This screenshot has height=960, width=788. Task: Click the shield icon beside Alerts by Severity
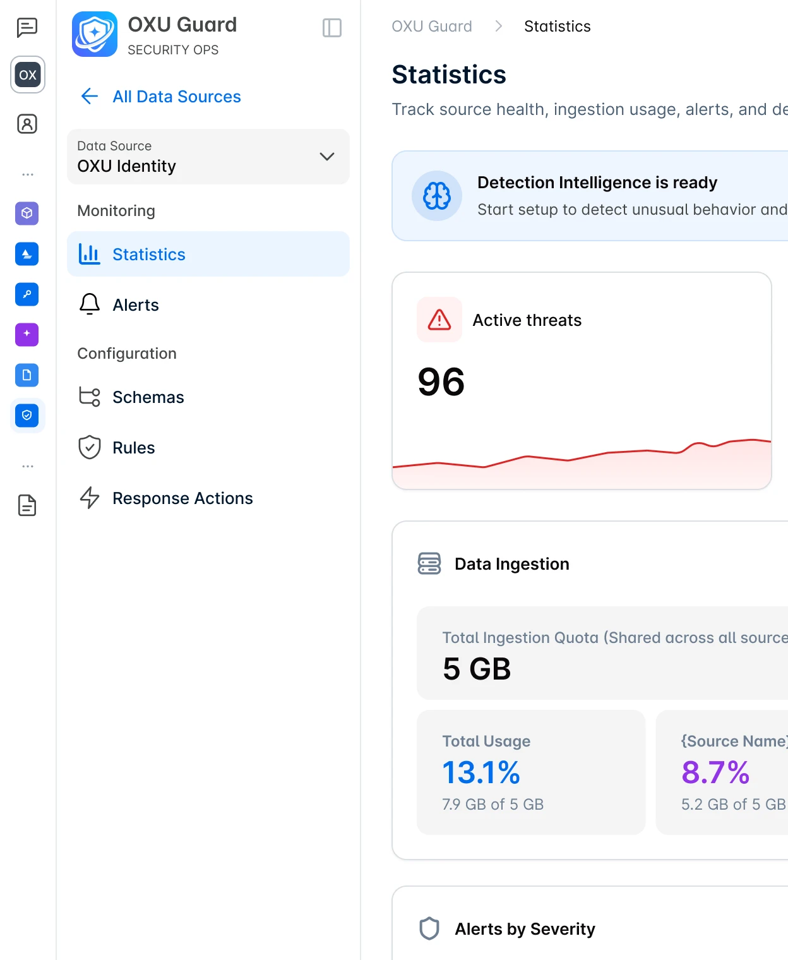tap(429, 928)
